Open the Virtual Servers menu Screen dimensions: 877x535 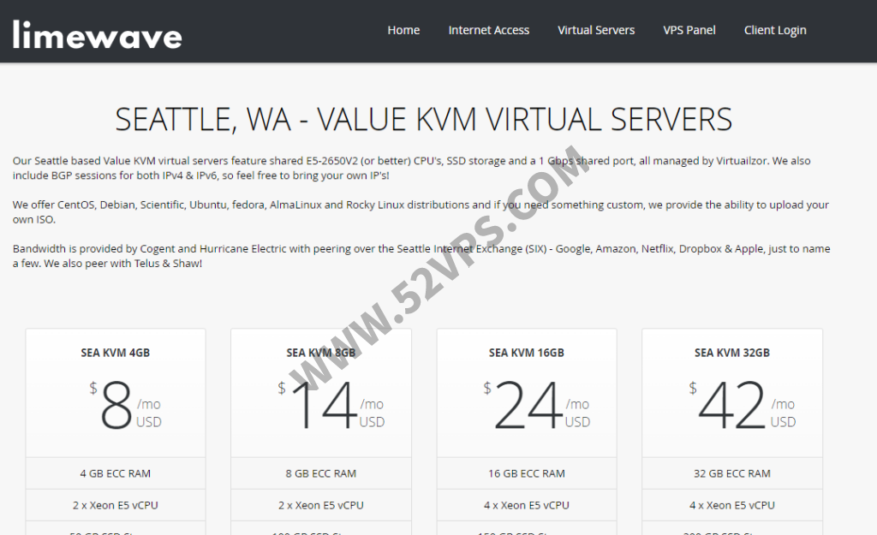click(x=596, y=30)
